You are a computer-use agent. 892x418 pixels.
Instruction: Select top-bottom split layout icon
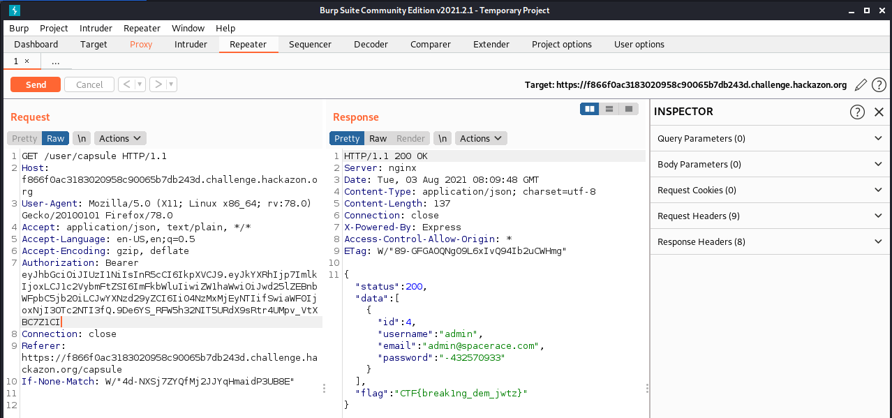tap(609, 109)
